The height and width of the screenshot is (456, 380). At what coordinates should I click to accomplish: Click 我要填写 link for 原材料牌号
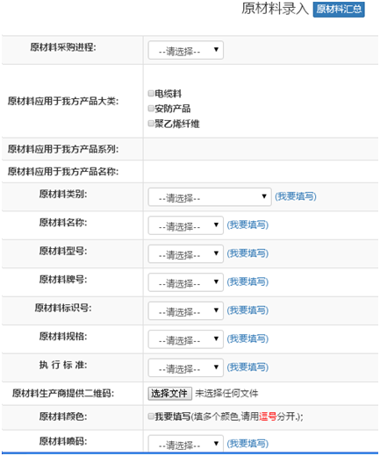[247, 281]
